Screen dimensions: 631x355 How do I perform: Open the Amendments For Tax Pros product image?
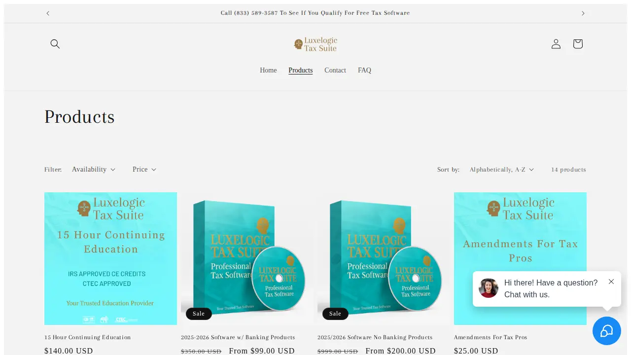point(520,258)
